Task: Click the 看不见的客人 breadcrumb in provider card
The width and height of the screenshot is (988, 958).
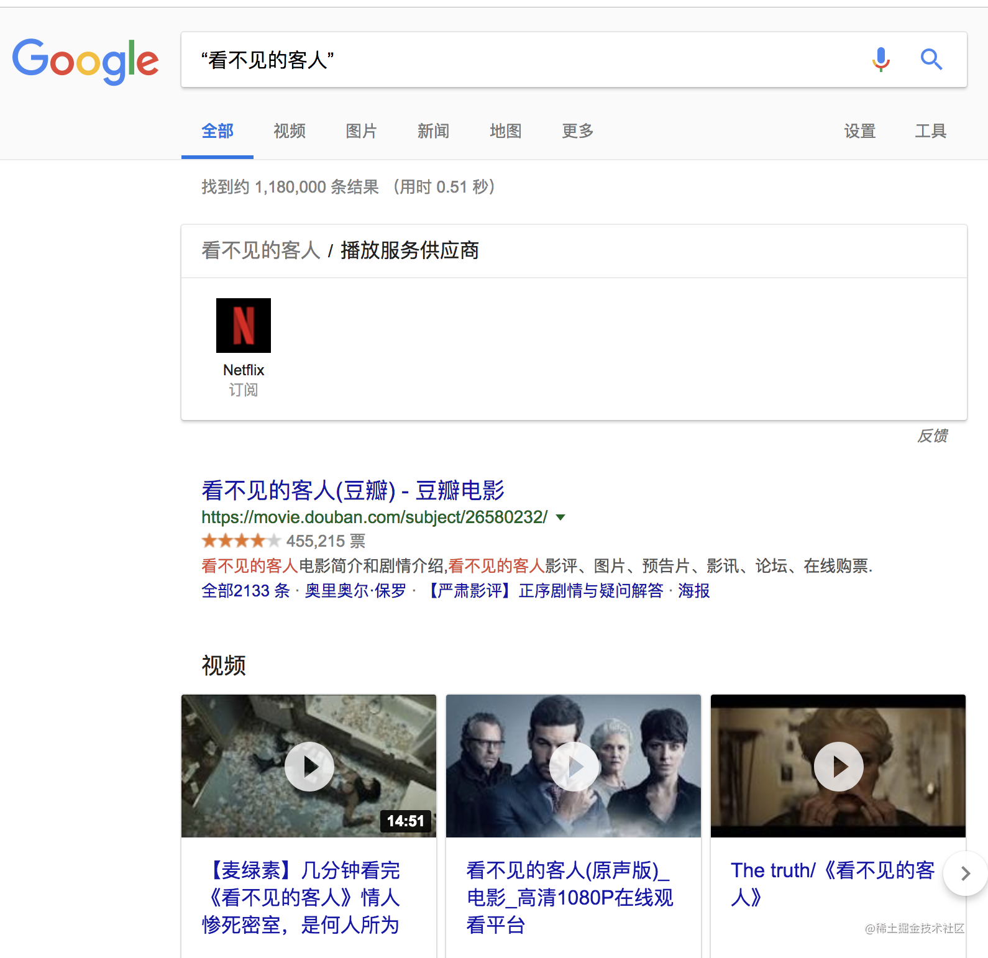Action: pos(261,250)
